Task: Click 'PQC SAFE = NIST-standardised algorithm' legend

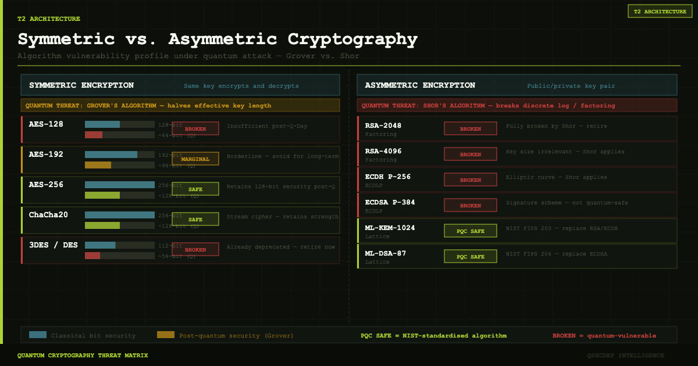Action: [x=433, y=336]
